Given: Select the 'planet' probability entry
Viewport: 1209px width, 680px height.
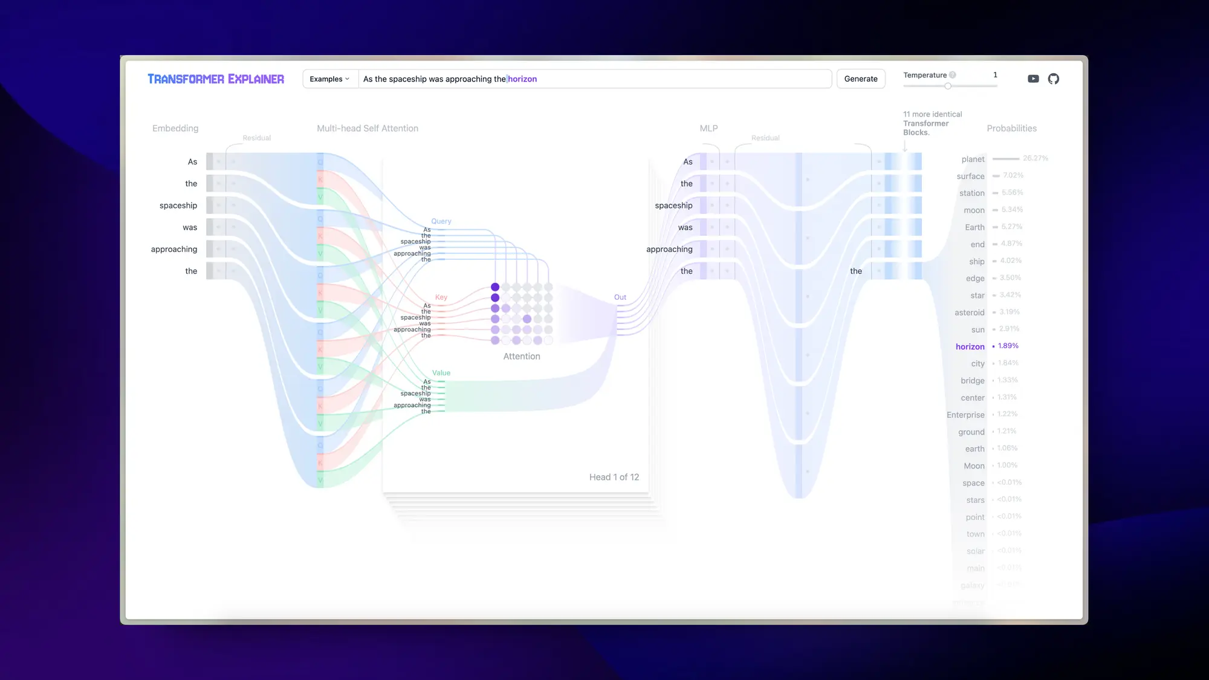Looking at the screenshot, I should click(973, 159).
